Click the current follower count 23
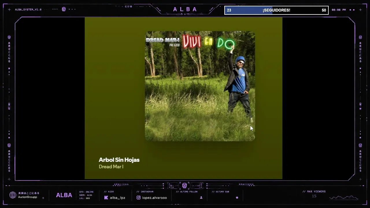This screenshot has width=370, height=208. coord(229,10)
